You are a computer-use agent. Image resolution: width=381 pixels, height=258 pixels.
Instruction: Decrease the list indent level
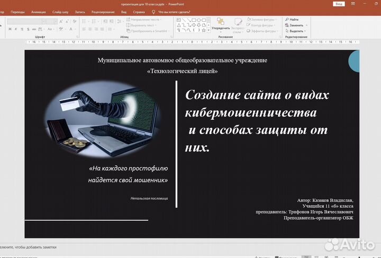pos(105,21)
